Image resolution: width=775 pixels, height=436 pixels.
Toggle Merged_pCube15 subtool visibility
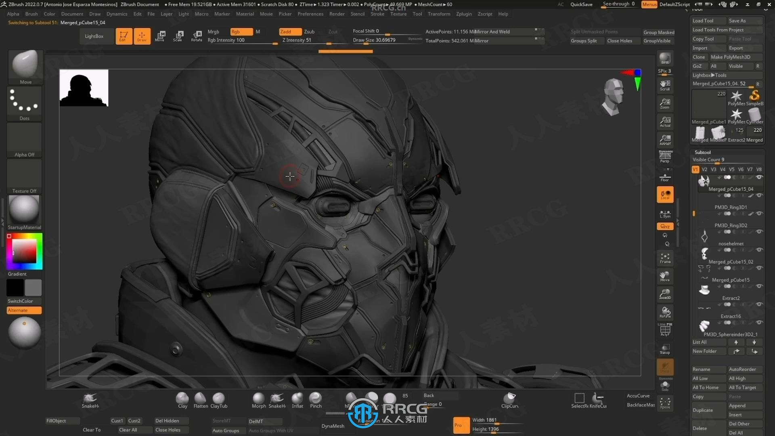760,287
